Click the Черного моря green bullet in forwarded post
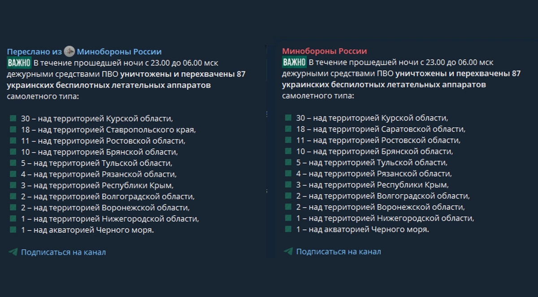This screenshot has width=538, height=297. point(13,230)
